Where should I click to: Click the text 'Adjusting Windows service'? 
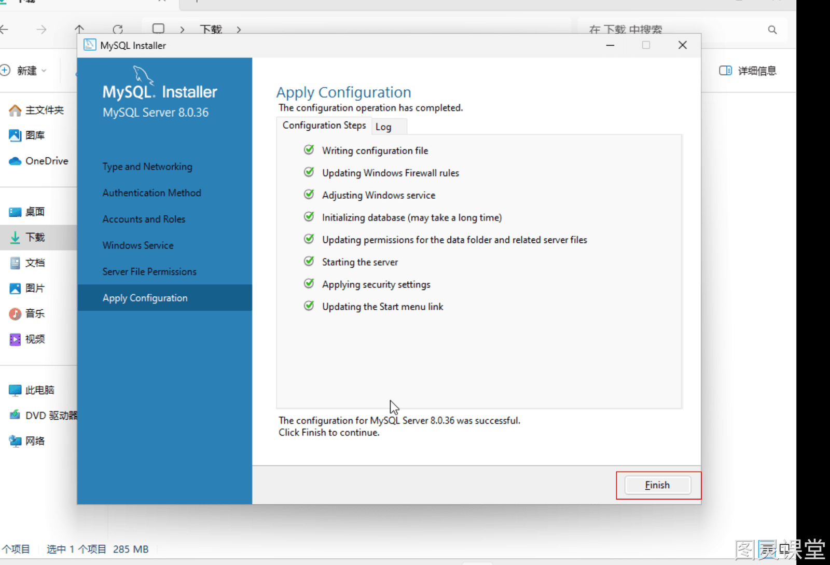click(x=379, y=196)
